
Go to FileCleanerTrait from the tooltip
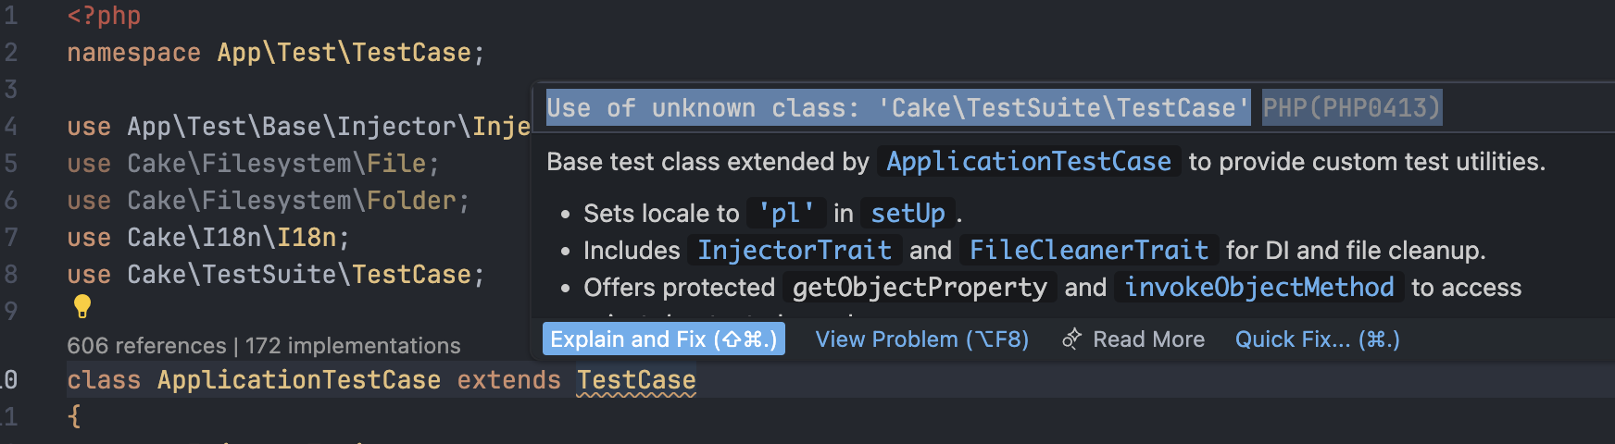click(x=1088, y=251)
